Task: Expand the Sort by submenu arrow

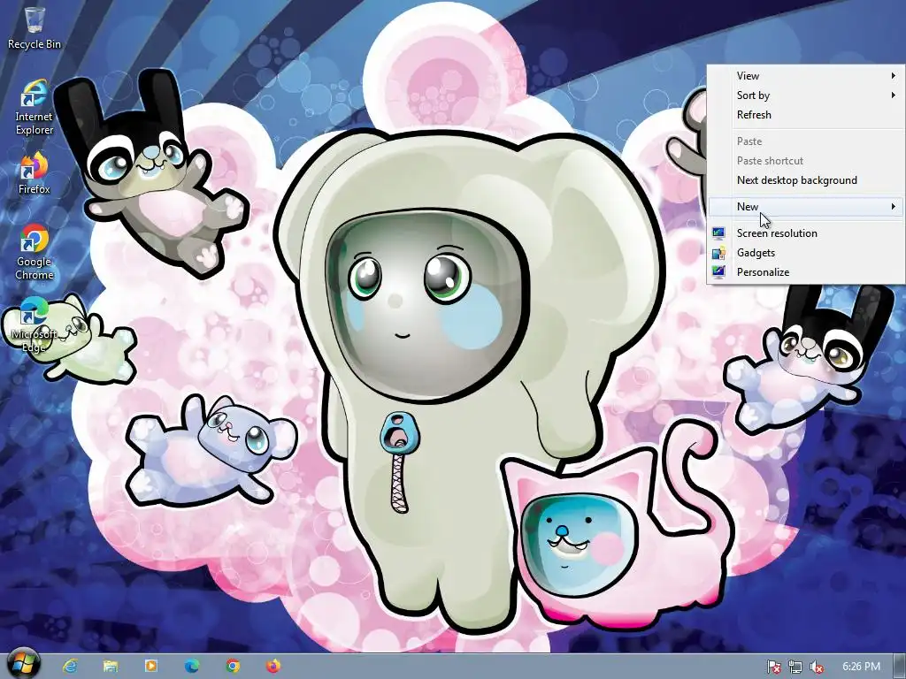Action: pos(894,95)
